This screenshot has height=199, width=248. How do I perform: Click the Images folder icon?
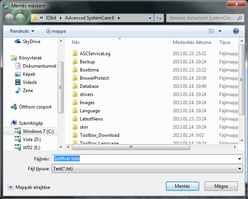point(75,103)
